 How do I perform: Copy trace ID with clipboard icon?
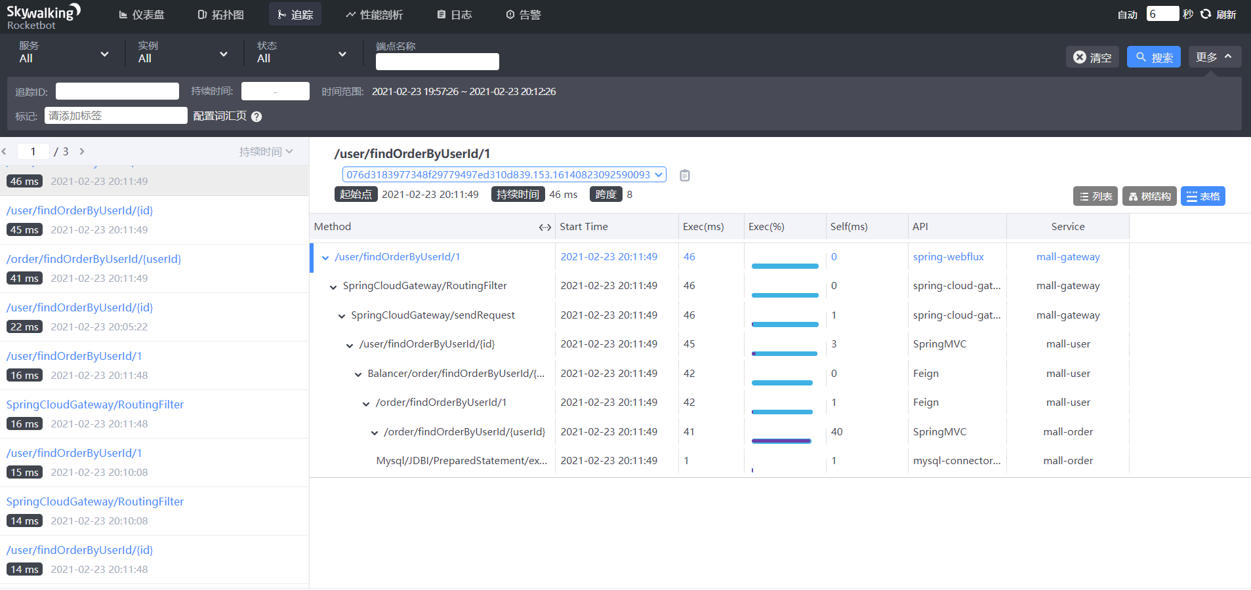684,175
